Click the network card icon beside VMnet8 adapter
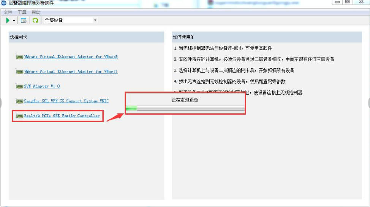This screenshot has height=207, width=370. (x=19, y=57)
